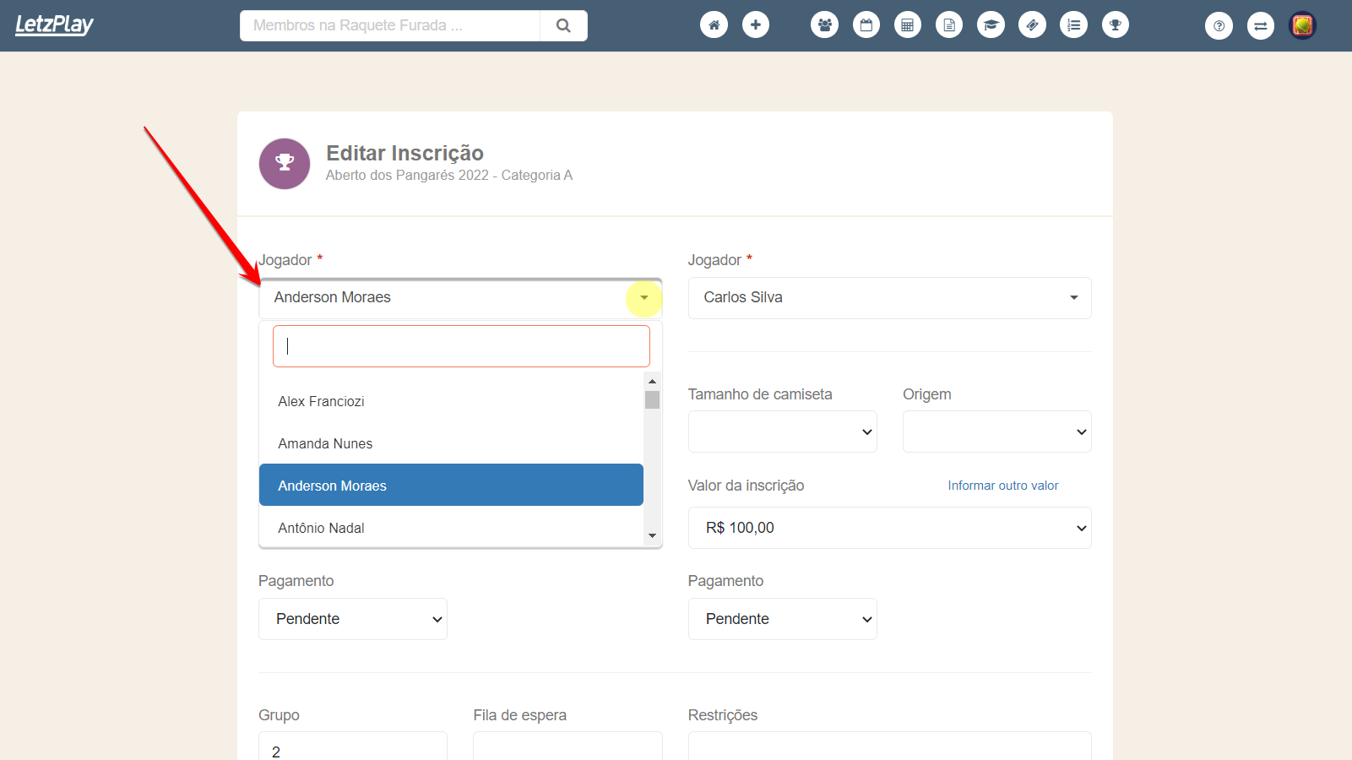1352x760 pixels.
Task: Open the Valor da inscrição dropdown
Action: (x=889, y=528)
